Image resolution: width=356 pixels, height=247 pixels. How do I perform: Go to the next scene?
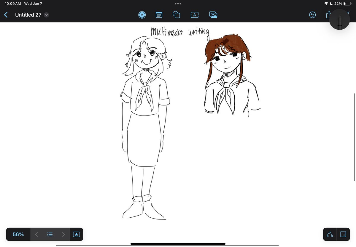click(x=63, y=234)
